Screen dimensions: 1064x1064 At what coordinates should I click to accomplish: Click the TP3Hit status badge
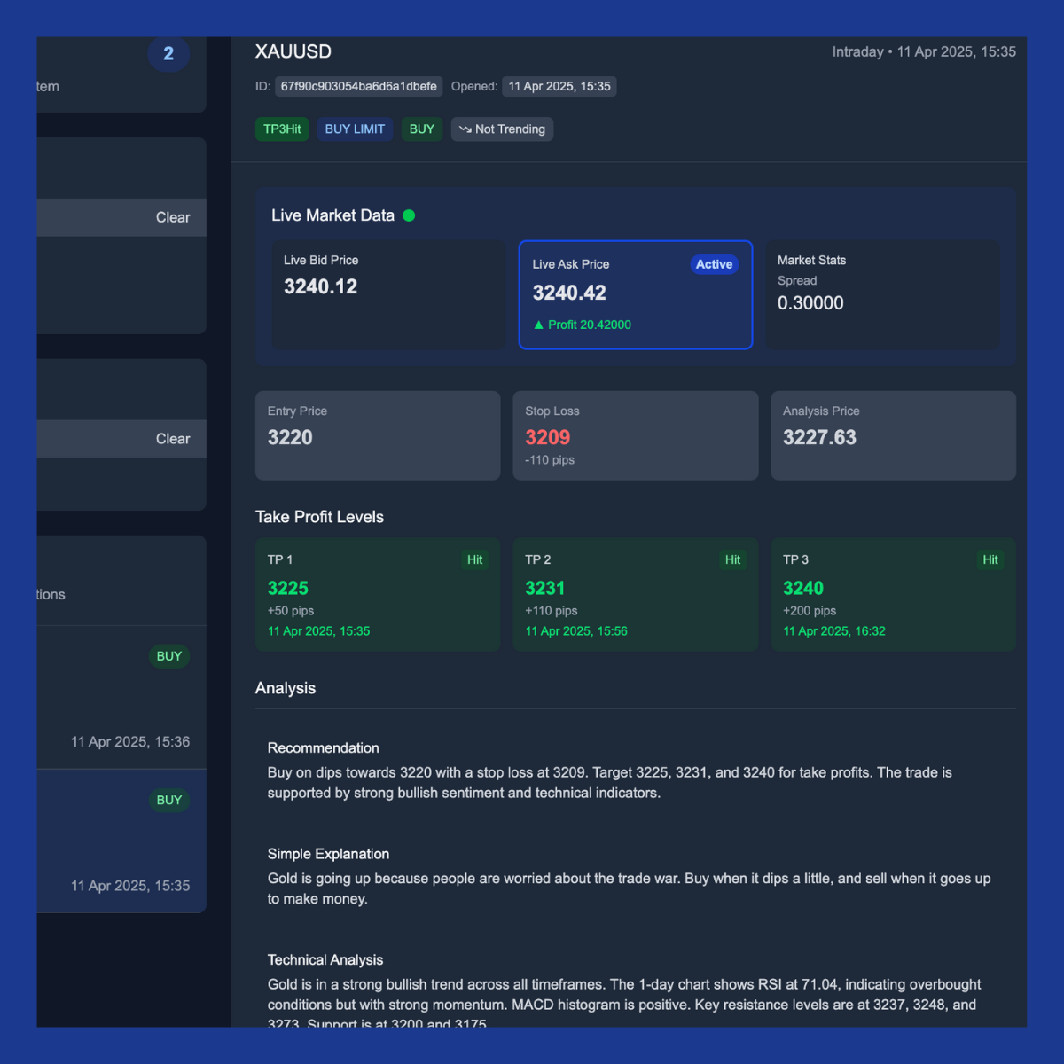tap(282, 129)
